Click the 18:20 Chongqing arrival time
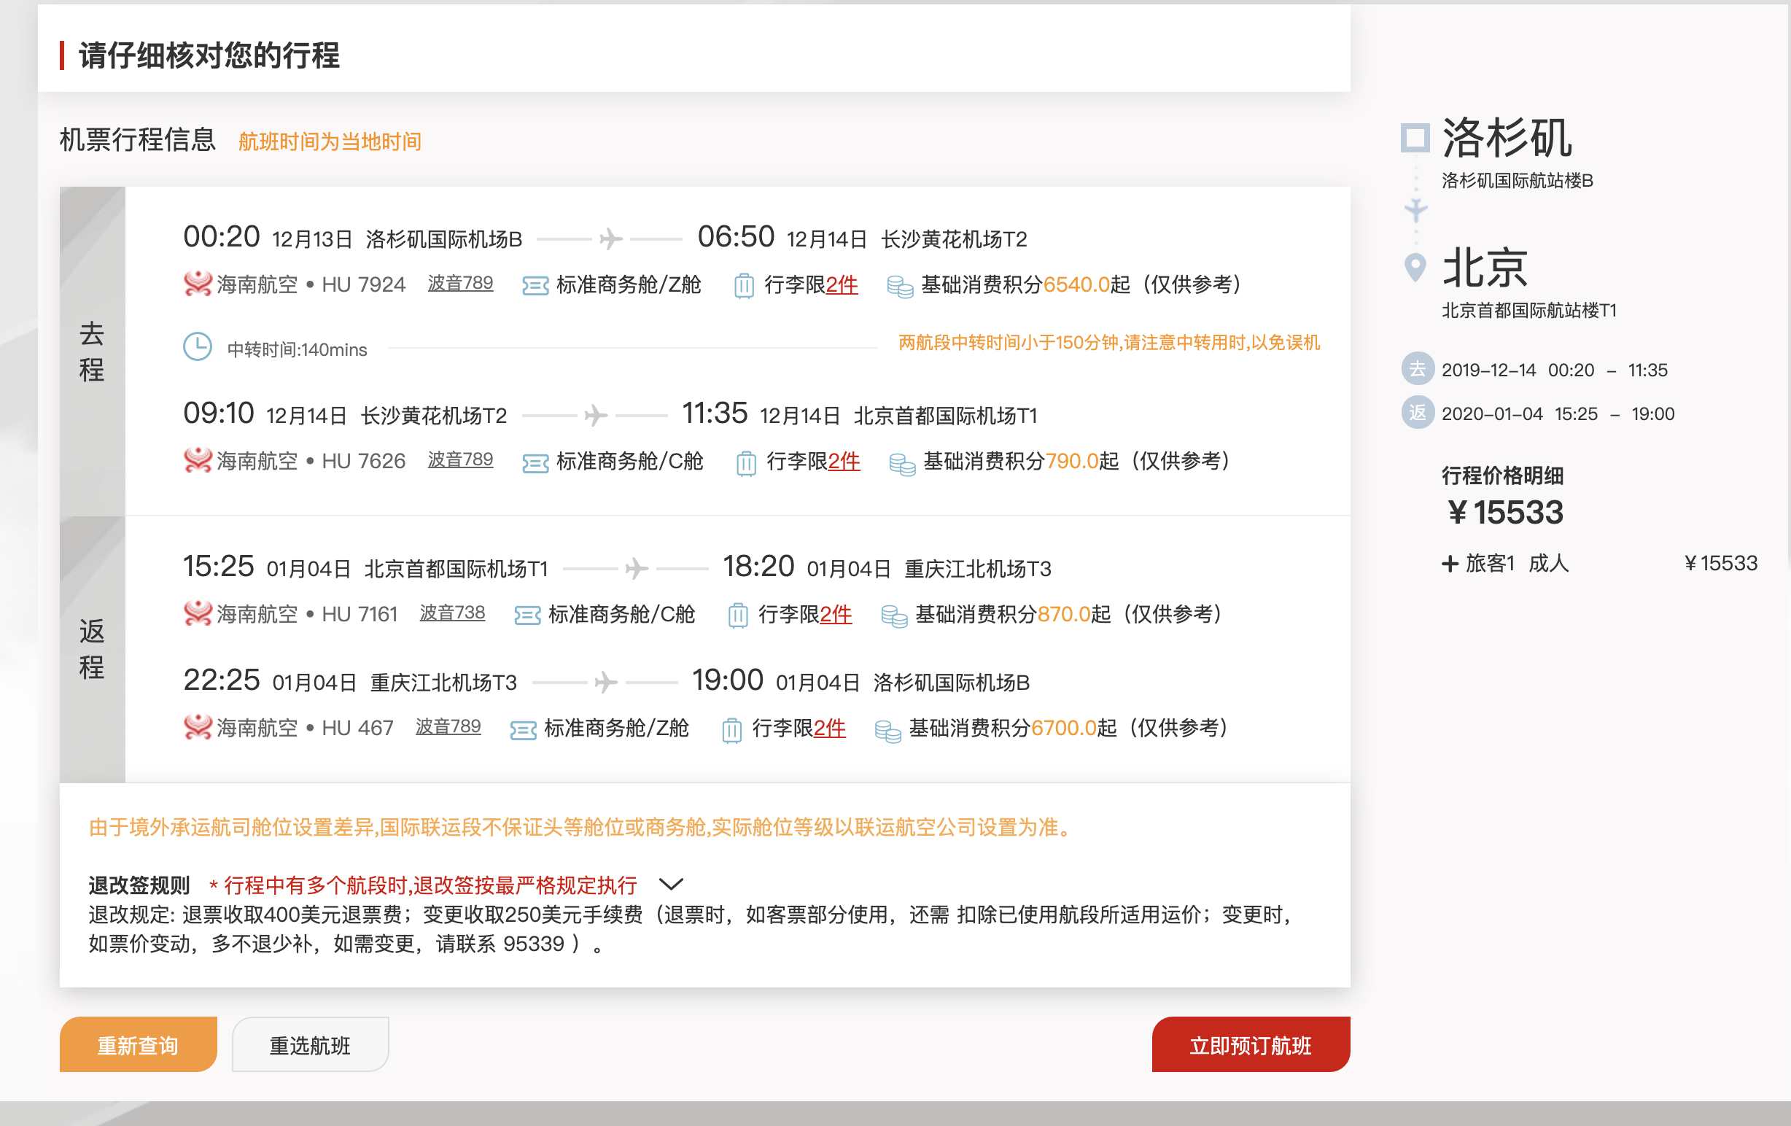This screenshot has width=1791, height=1126. [x=758, y=567]
